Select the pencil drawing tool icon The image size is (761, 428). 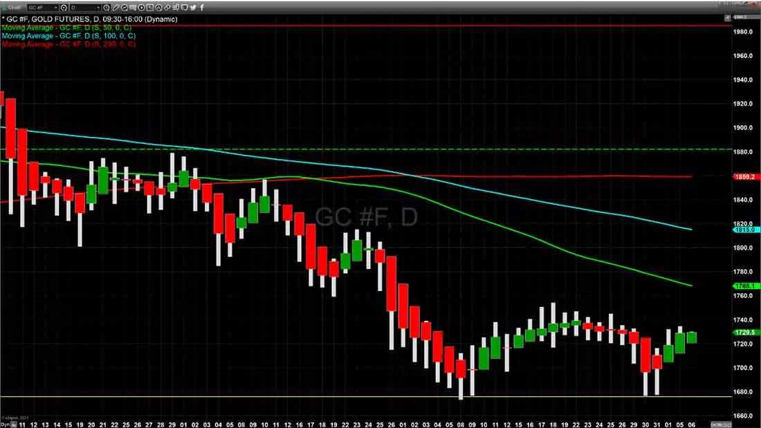pos(116,8)
